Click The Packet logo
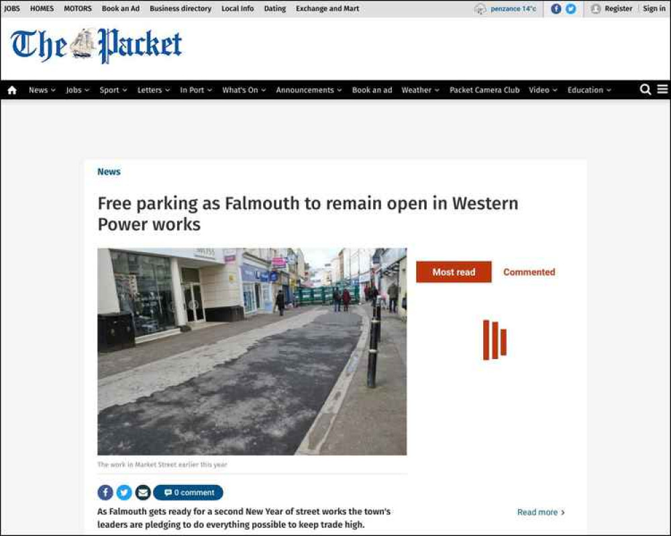Screen dimensions: 671x536 (x=96, y=46)
